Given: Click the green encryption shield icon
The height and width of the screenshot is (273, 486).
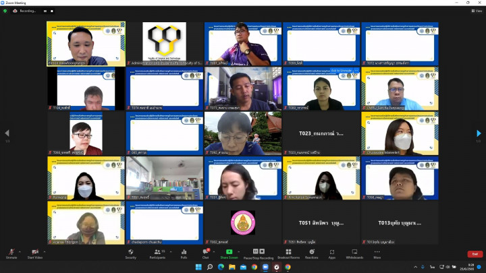Looking at the screenshot, I should click(5, 11).
